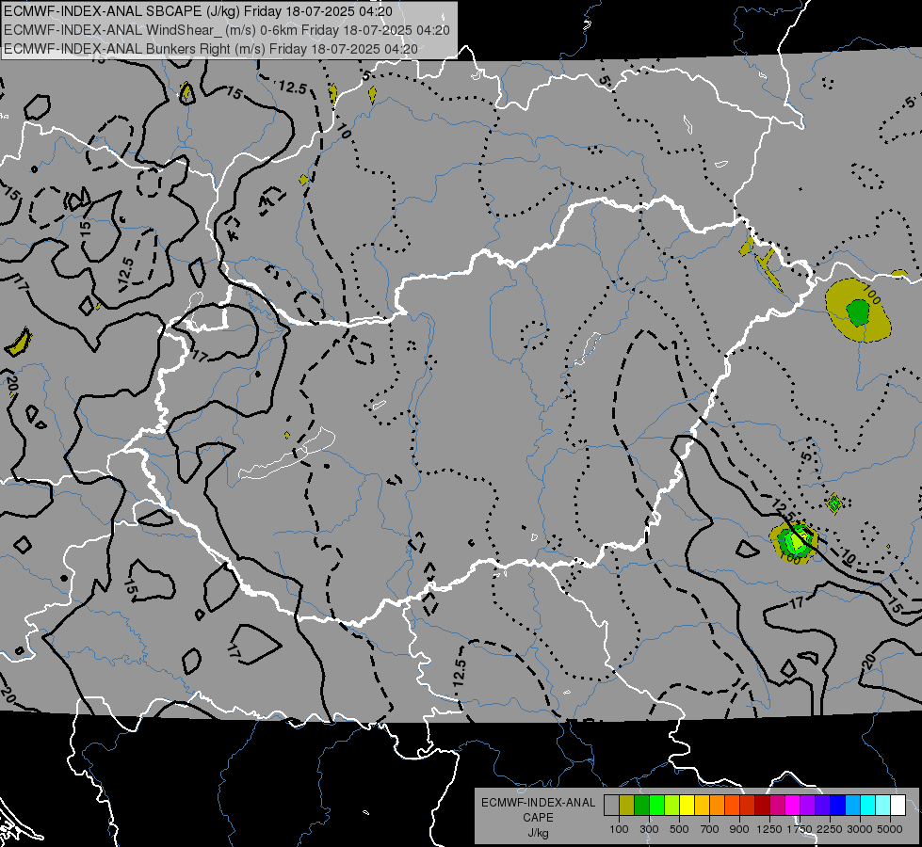Click the Bunkers Right (m/s) title line

click(211, 49)
